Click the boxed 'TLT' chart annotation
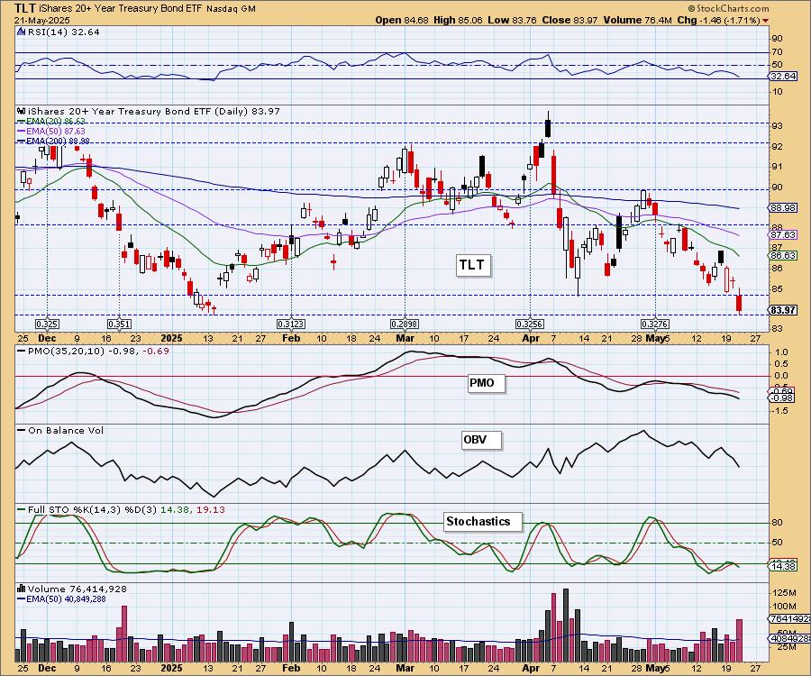The width and height of the screenshot is (811, 676). [x=472, y=265]
